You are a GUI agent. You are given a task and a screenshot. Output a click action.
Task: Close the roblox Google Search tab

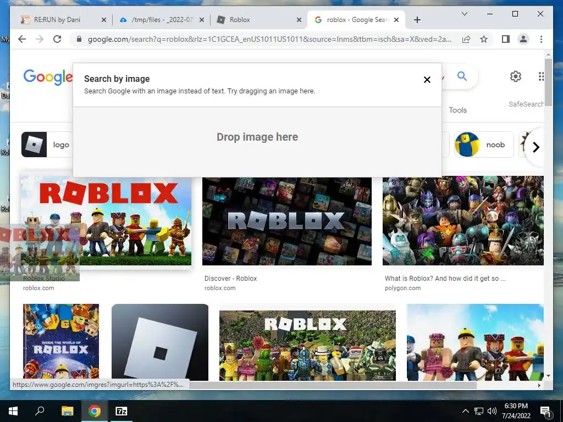click(396, 20)
